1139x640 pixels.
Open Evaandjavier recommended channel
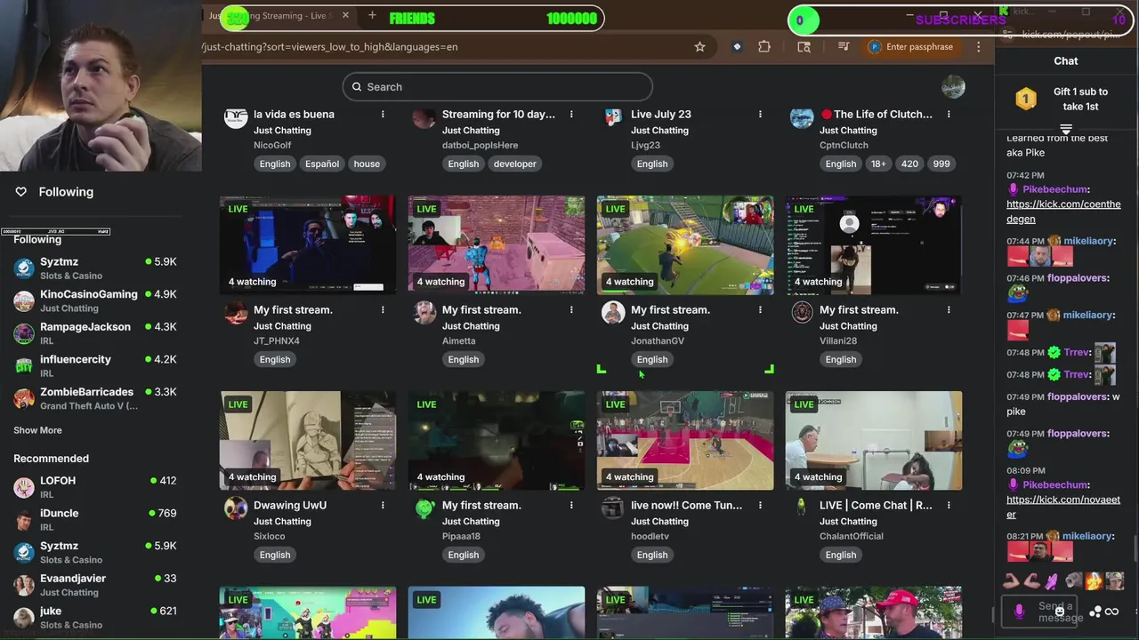pyautogui.click(x=95, y=585)
